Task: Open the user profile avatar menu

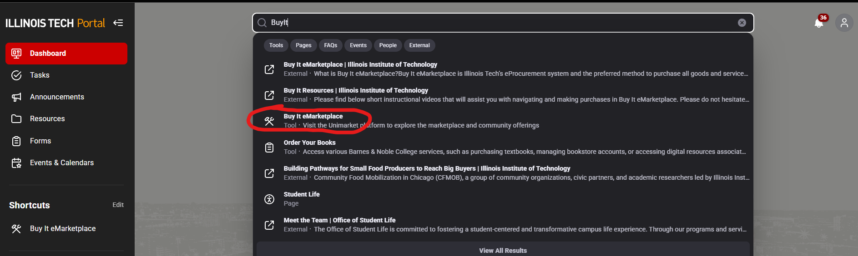Action: click(x=844, y=23)
